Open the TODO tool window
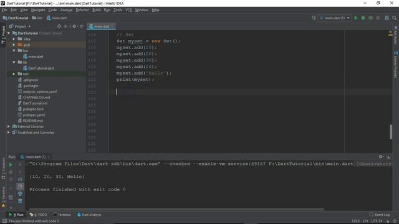The height and width of the screenshot is (224, 399). click(x=39, y=215)
